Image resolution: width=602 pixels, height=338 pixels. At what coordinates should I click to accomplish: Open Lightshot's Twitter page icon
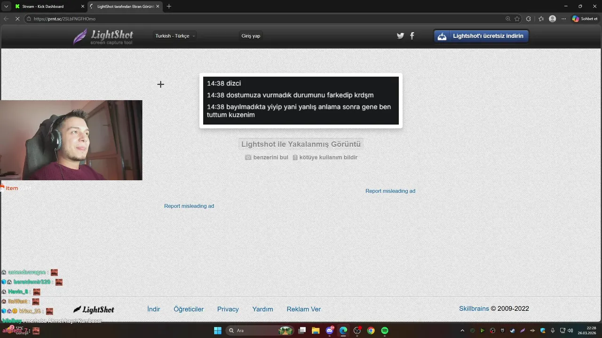(400, 36)
